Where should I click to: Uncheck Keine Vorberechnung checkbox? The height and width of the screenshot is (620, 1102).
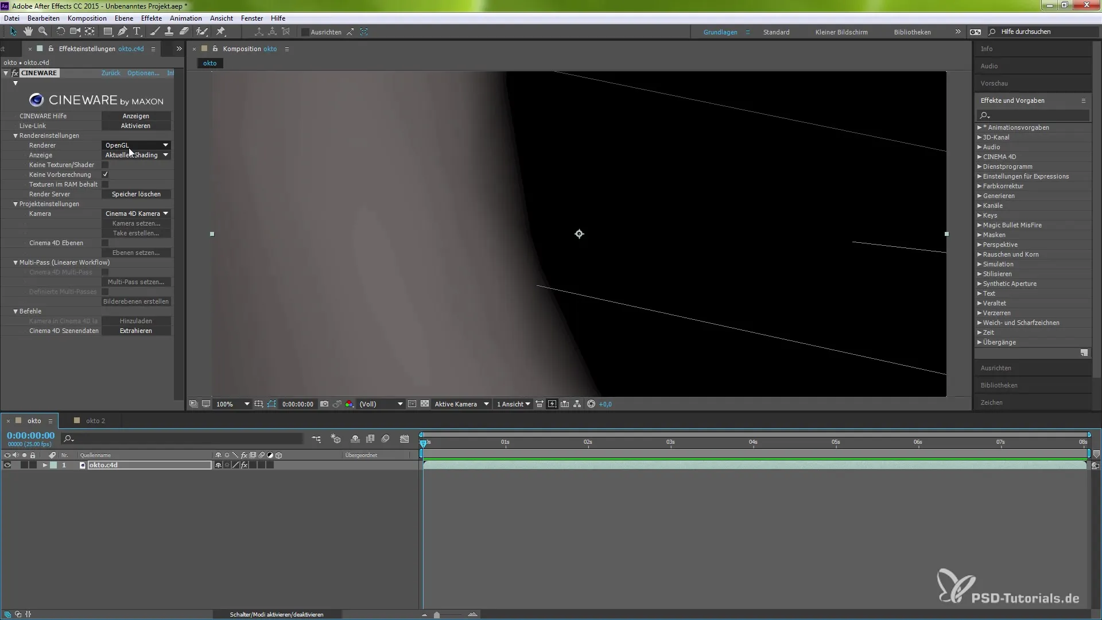click(x=105, y=175)
